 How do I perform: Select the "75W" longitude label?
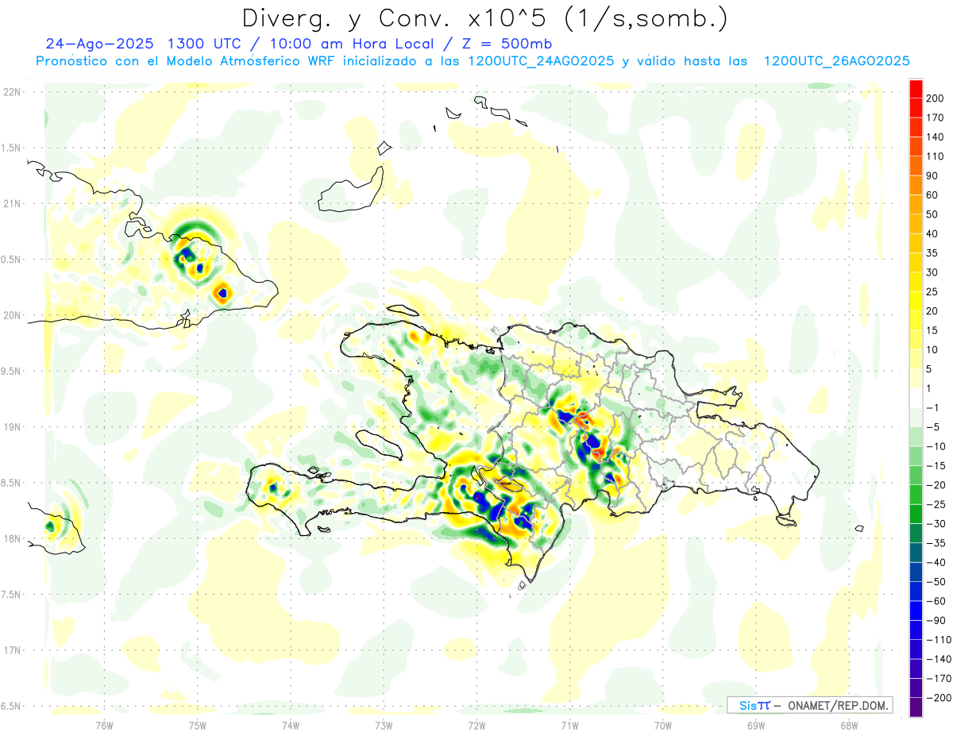pos(198,725)
